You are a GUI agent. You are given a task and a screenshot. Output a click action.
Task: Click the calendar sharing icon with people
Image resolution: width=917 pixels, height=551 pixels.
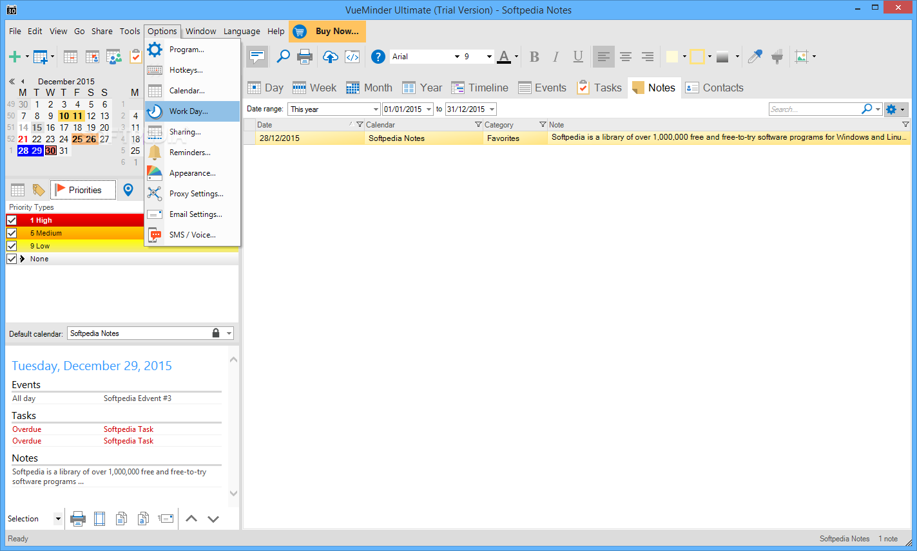114,57
